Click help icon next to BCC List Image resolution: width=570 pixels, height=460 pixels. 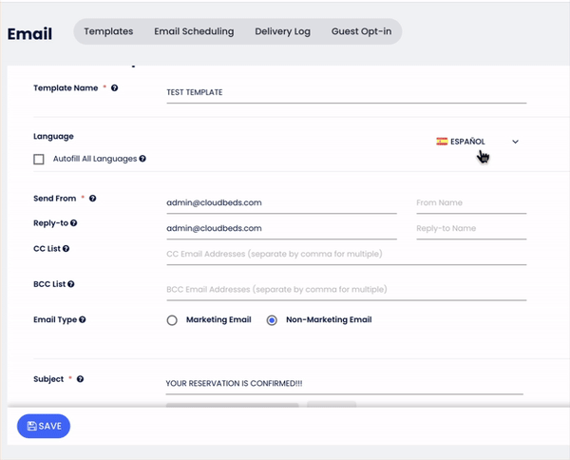[71, 284]
